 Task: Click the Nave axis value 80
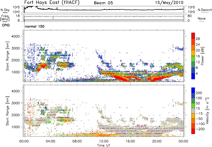pyautogui.click(x=190, y=16)
